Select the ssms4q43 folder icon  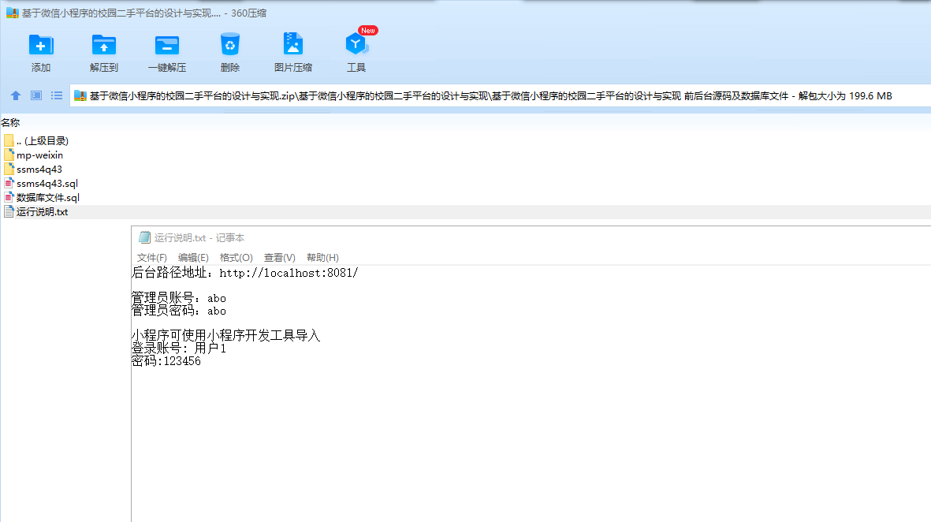coord(9,170)
